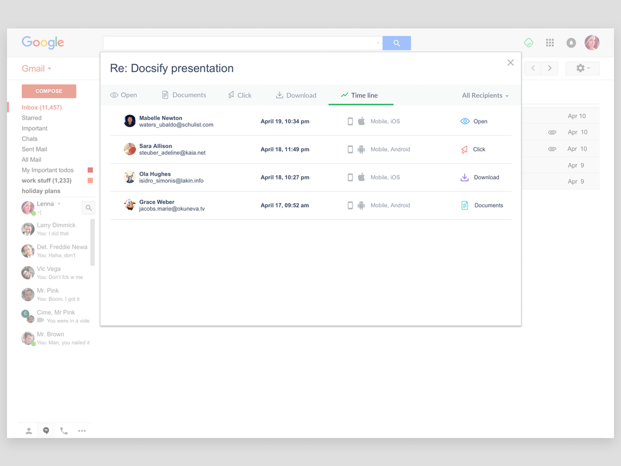The width and height of the screenshot is (621, 466).
Task: Open the All Recipients dropdown
Action: tap(485, 95)
